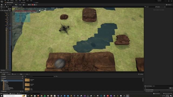Switch to the Details panel tab

click(x=158, y=7)
